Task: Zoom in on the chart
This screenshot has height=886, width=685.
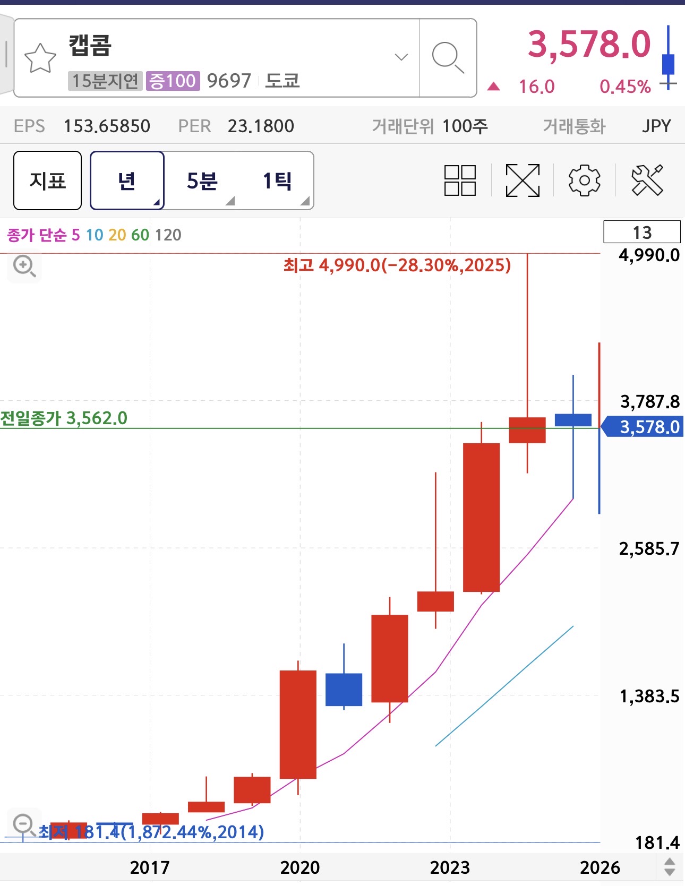Action: 24,265
